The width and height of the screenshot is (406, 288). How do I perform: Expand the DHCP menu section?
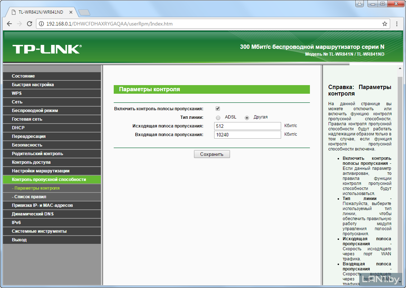click(x=52, y=127)
